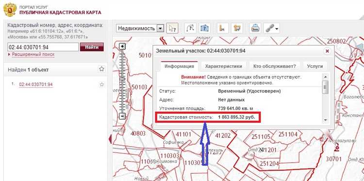Open the link sharing dropdown
Image resolution: width=364 pixels, height=181 pixels.
coord(272,29)
